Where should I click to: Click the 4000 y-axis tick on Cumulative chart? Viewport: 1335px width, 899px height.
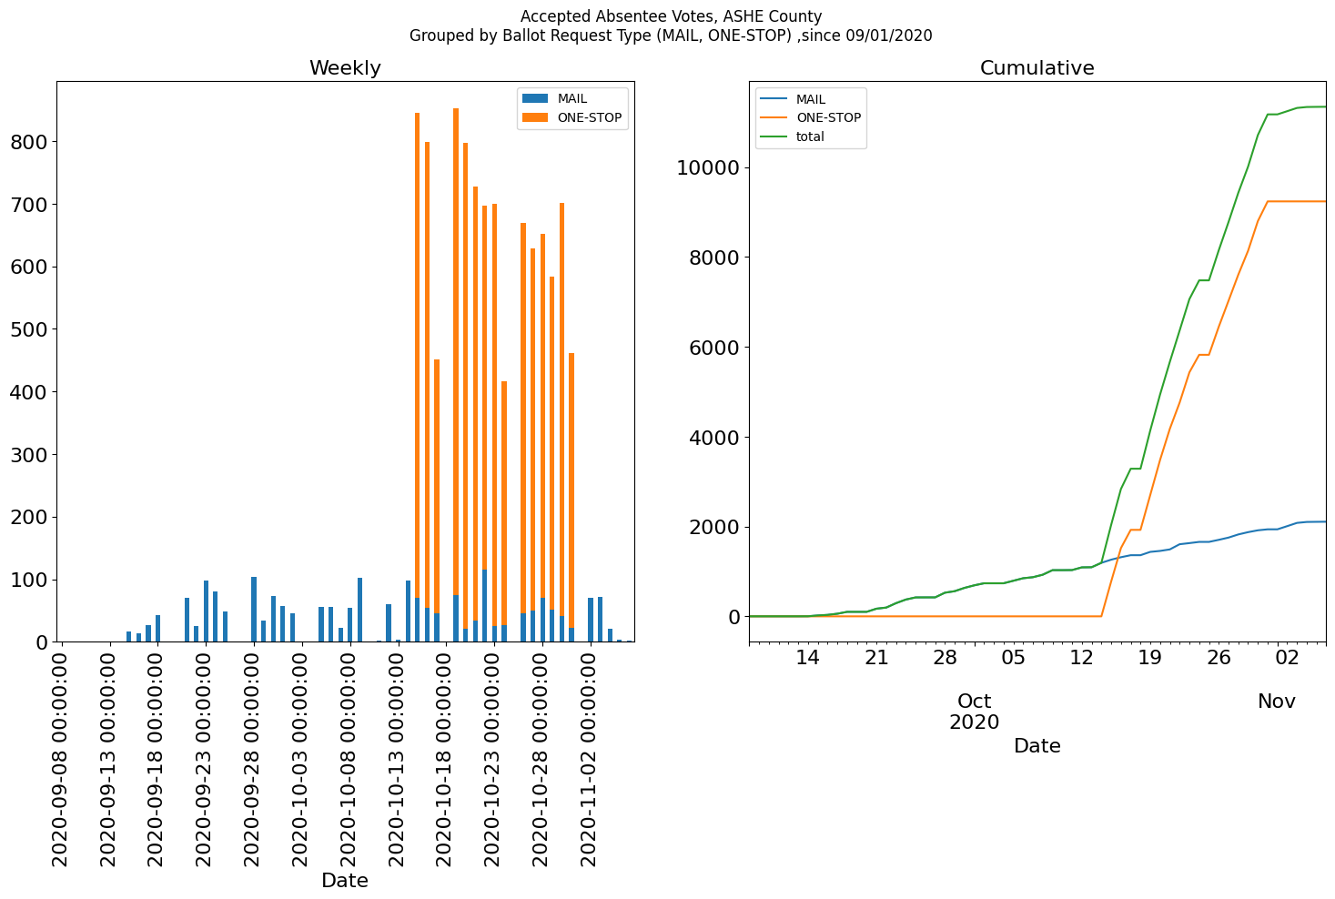(714, 438)
